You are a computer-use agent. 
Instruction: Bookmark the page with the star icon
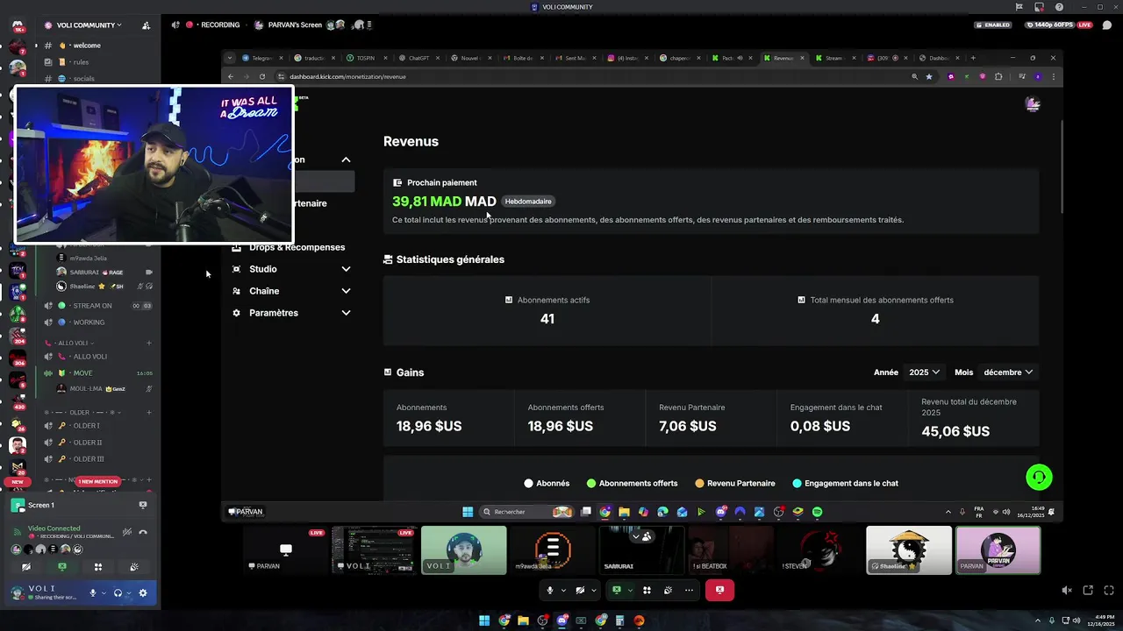pyautogui.click(x=929, y=76)
